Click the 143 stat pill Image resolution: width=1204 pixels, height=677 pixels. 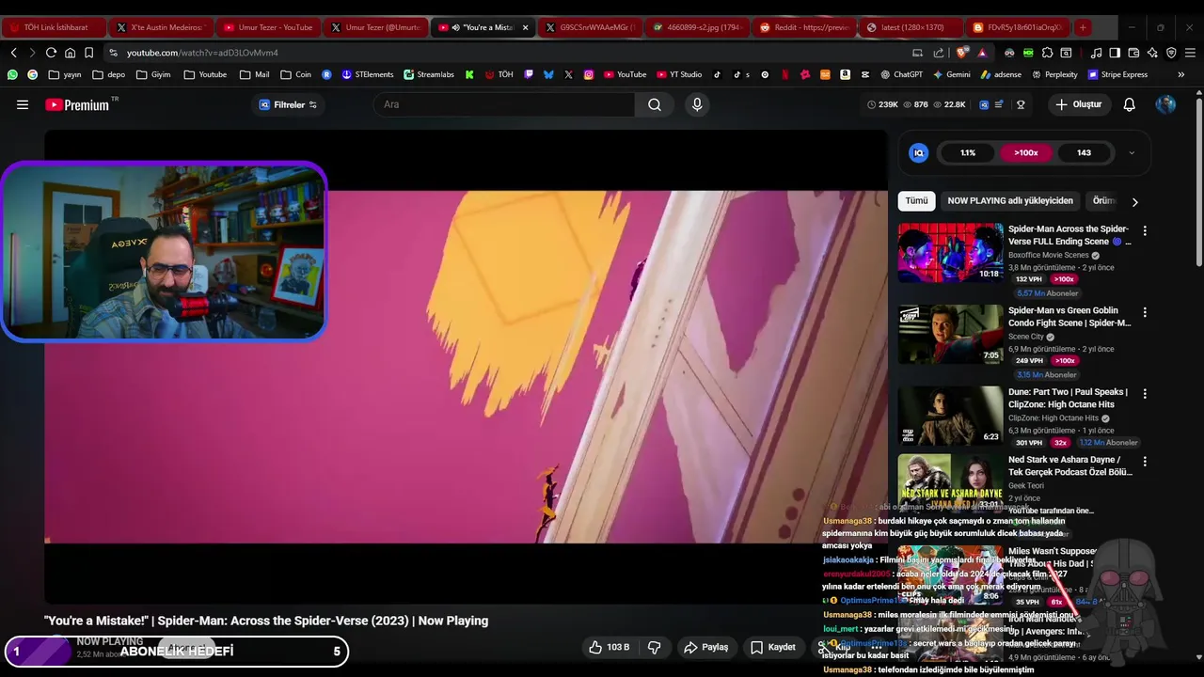click(x=1084, y=152)
